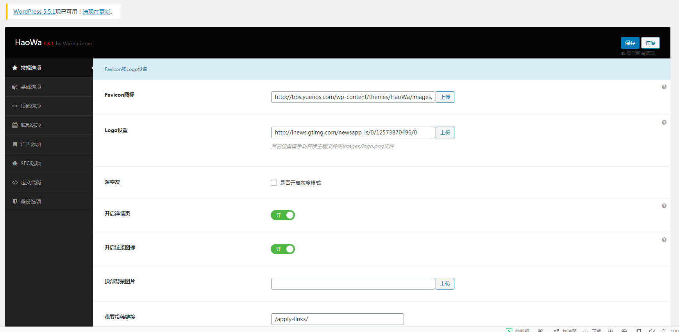Click the arrows icon for 顶部选项
679x332 pixels.
(15, 106)
